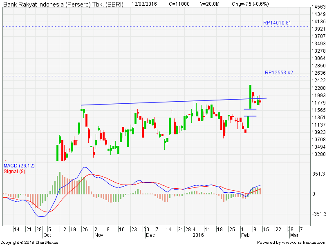Click the Signal (9) indicator label

pos(14,171)
